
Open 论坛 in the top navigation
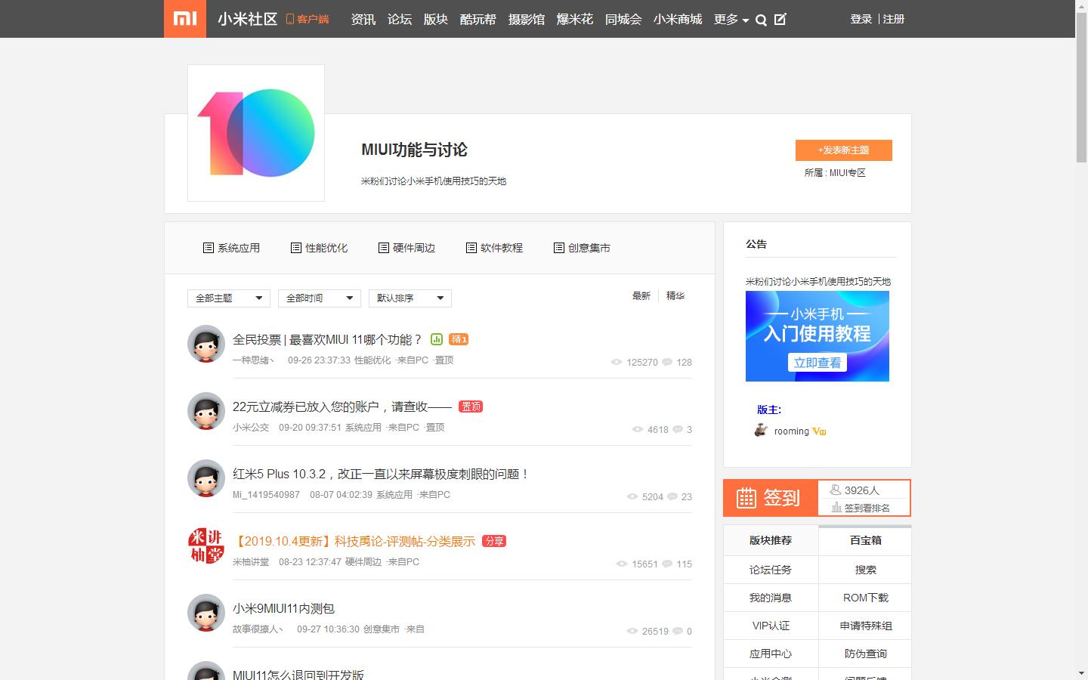tap(400, 20)
